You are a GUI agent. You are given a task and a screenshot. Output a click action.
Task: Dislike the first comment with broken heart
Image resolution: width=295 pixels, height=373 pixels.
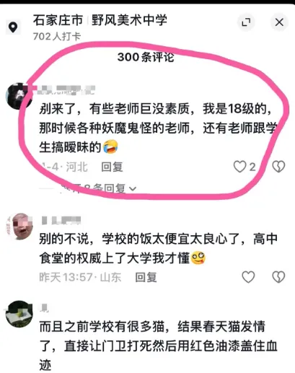[278, 167]
